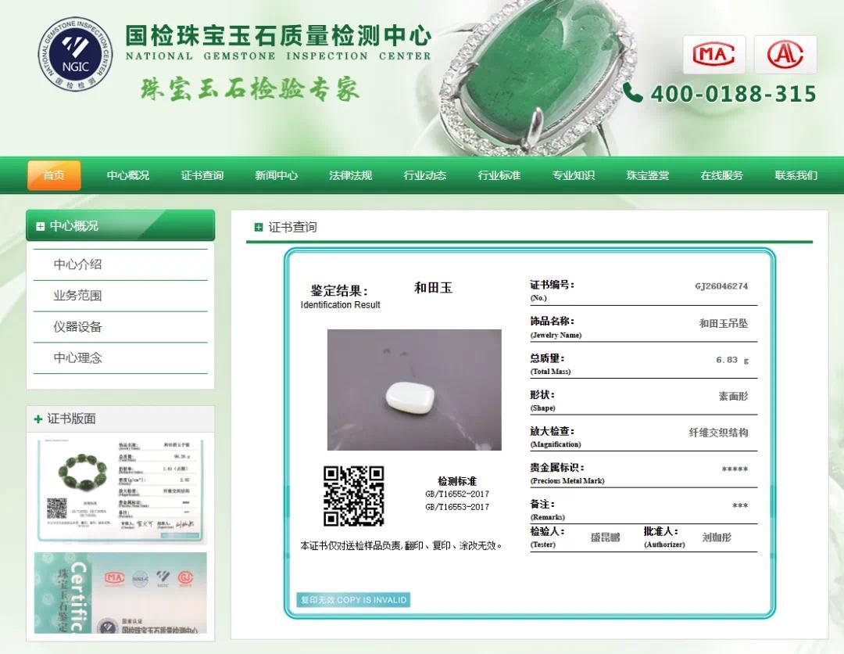Open the 证书查询 menu item

pyautogui.click(x=202, y=175)
